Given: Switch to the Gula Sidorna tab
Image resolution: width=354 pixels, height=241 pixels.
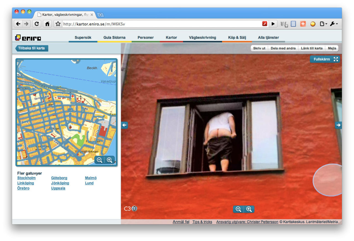Looking at the screenshot, I should pos(114,38).
